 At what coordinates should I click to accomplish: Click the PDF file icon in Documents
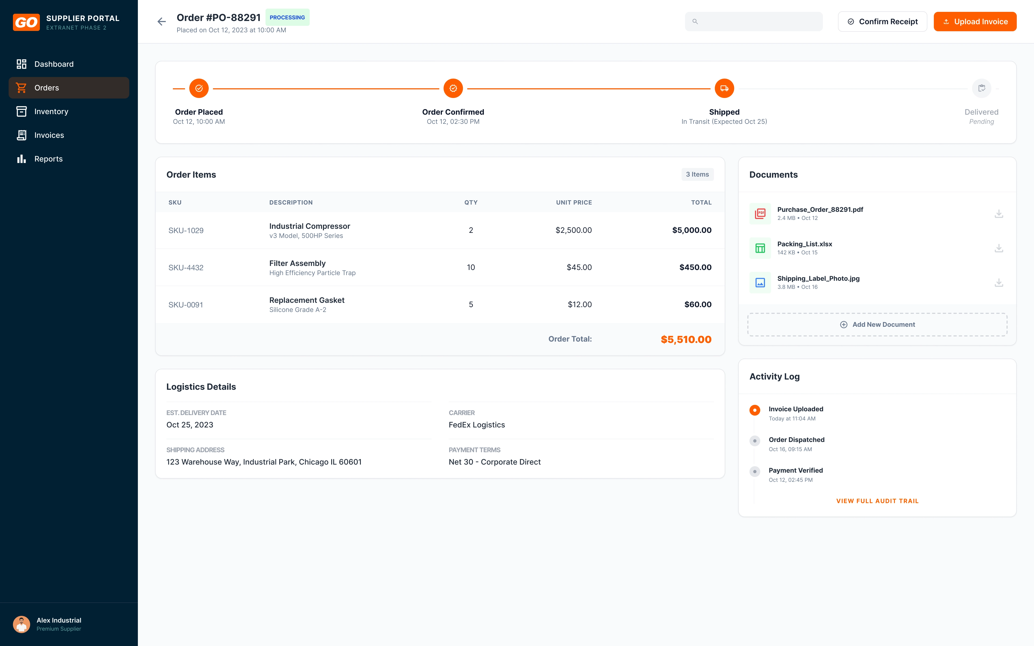point(760,214)
